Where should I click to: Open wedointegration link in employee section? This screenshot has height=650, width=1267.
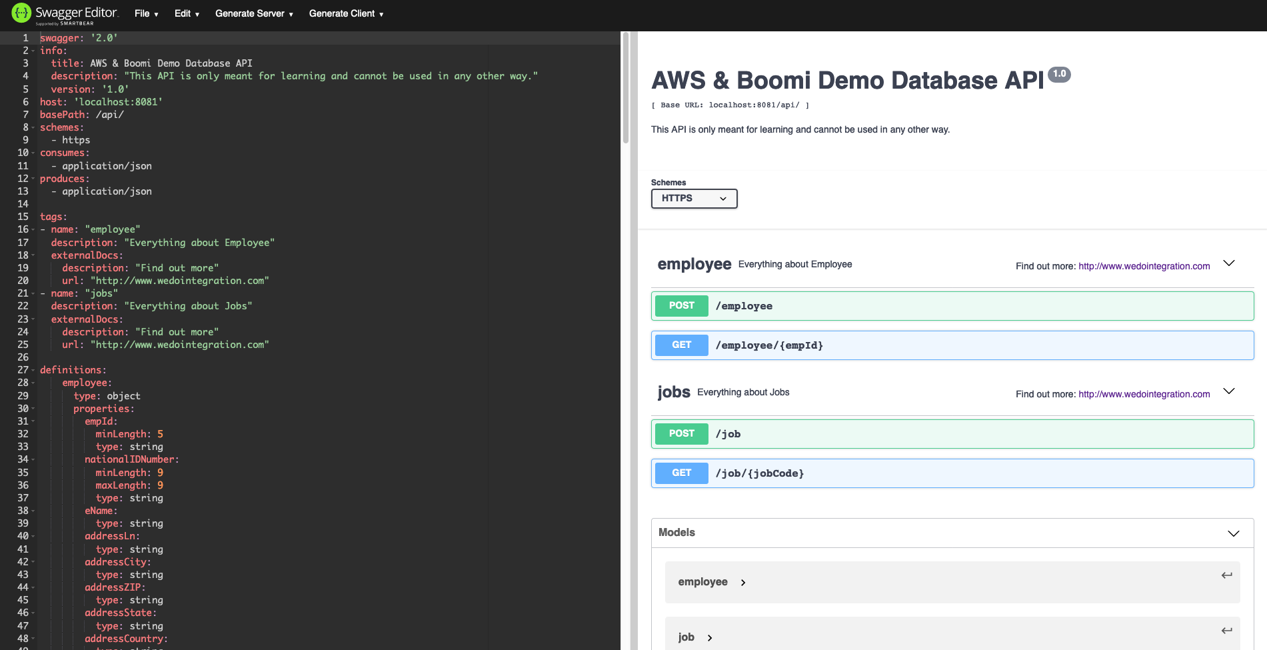(x=1144, y=266)
